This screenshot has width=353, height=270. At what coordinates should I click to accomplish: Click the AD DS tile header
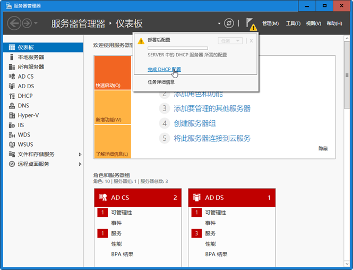point(232,198)
